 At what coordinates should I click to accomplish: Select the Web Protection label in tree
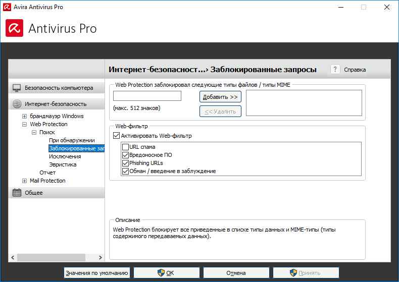(x=48, y=124)
